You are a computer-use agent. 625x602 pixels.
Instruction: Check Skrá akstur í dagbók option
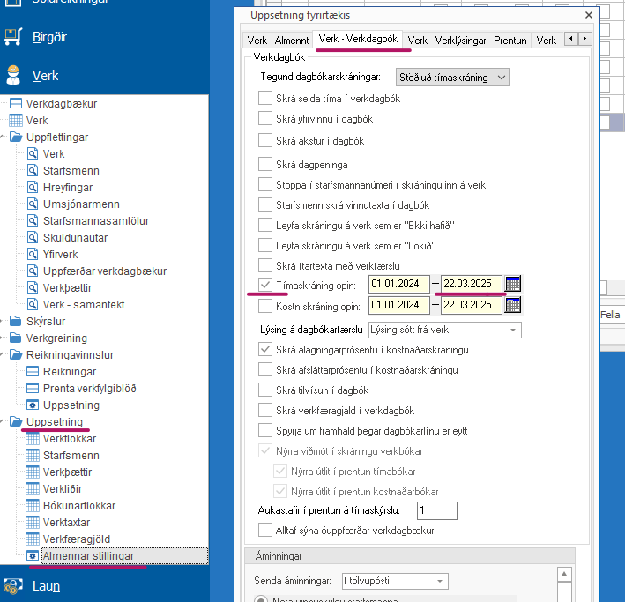(265, 140)
